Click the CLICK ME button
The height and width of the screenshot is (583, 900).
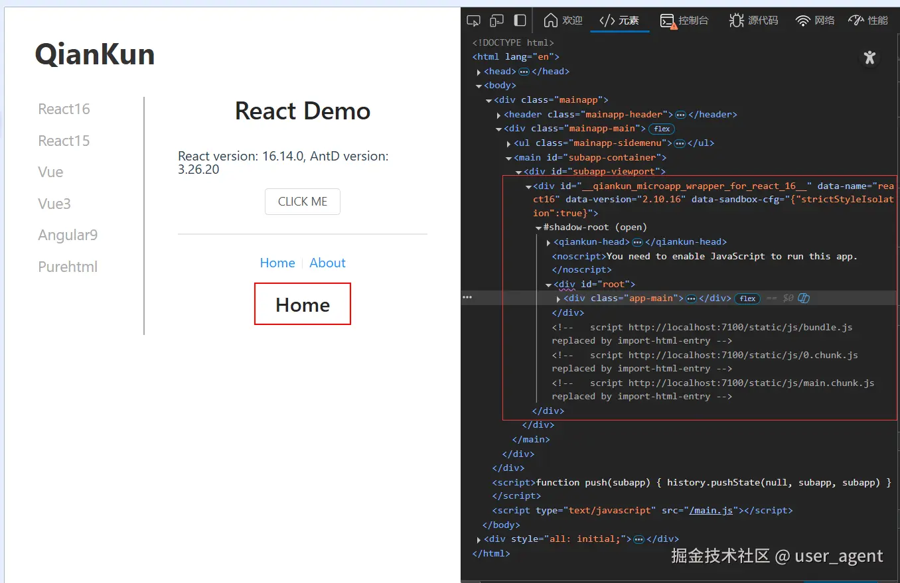tap(303, 202)
